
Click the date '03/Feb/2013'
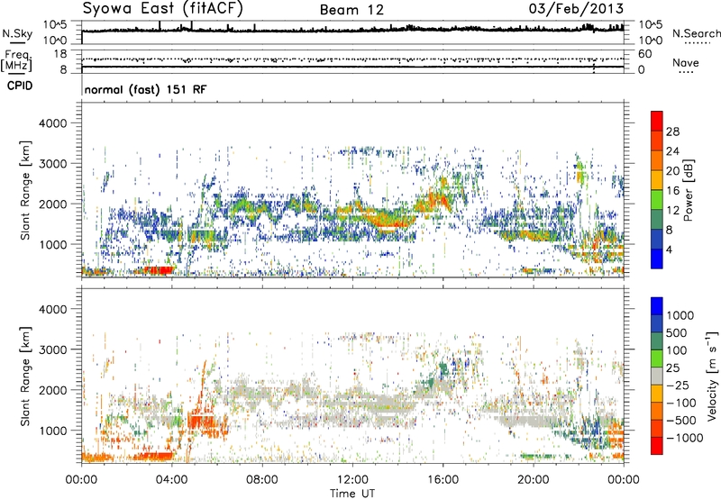pos(576,8)
